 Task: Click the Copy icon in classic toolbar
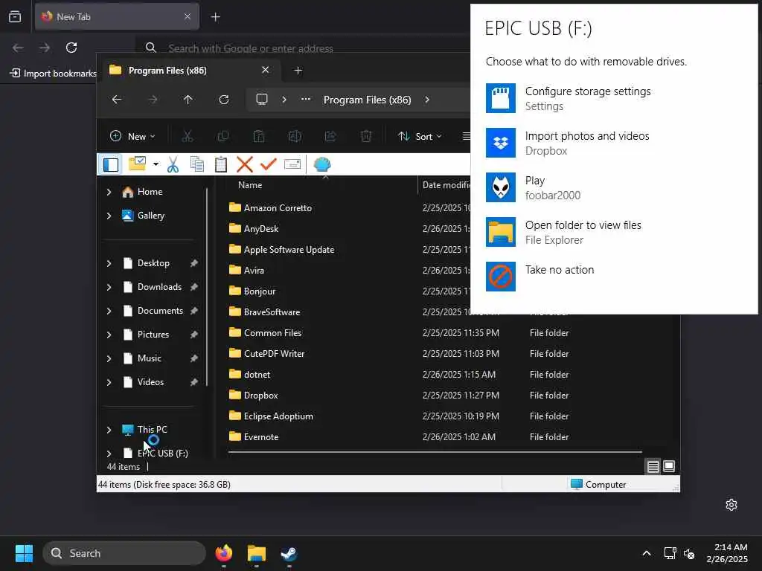pyautogui.click(x=196, y=164)
